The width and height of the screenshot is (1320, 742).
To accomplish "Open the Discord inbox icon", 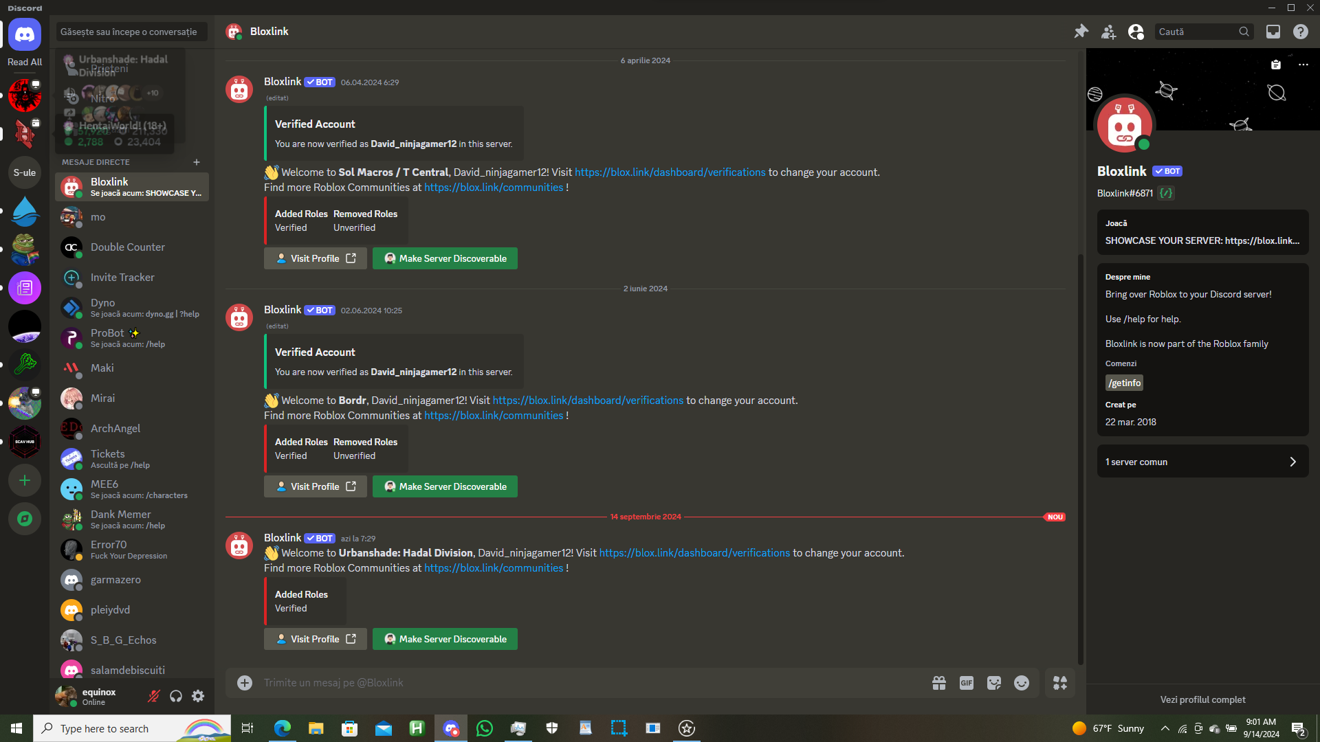I will pos(1273,32).
